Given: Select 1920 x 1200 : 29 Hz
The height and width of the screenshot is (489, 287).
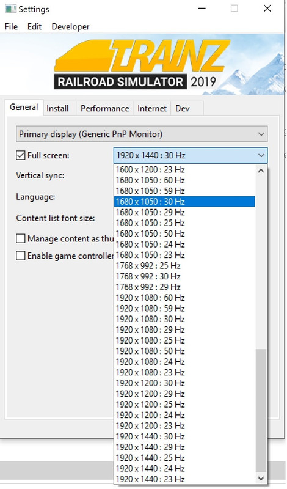Looking at the screenshot, I should (x=185, y=394).
